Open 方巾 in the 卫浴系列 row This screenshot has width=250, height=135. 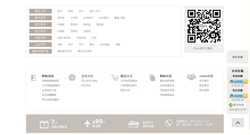81,44
